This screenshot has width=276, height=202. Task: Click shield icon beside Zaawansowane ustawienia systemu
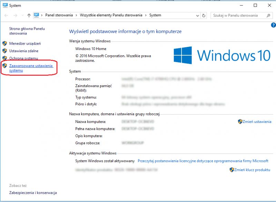pos(5,66)
